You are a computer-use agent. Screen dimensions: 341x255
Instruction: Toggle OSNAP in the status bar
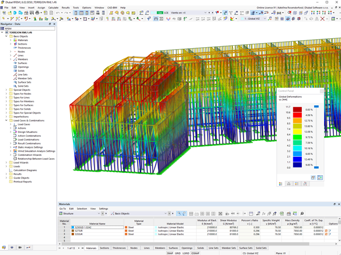click(195, 253)
